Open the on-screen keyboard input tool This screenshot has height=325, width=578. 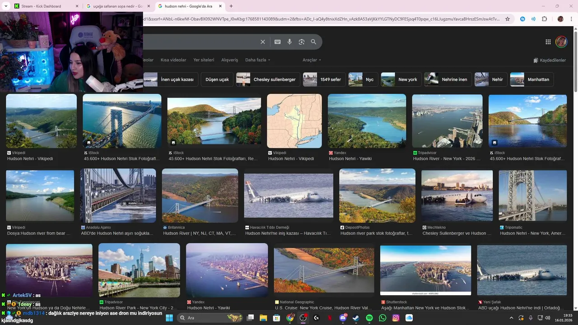[278, 42]
